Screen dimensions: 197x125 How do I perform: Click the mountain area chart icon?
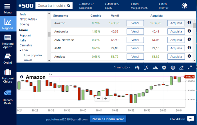155,68
